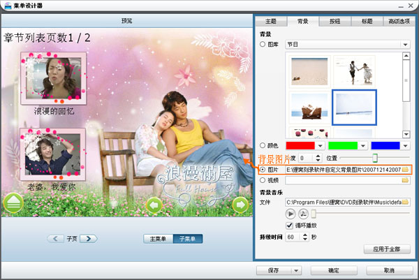Screen dimensions: 419x280
Task: Click the app icon in title bar
Action: coord(8,6)
